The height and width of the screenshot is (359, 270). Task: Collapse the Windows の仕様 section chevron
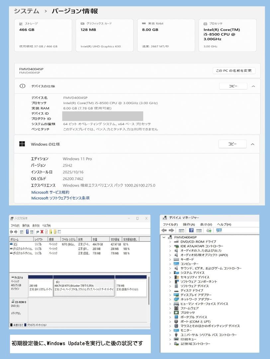click(x=253, y=144)
